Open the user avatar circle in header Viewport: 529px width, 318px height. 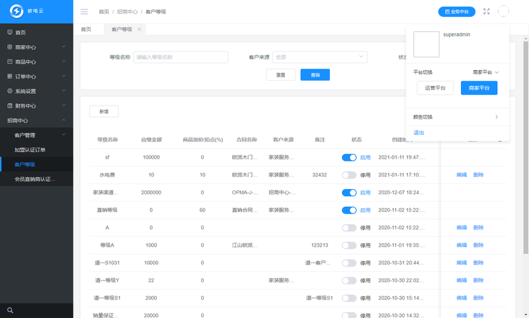503,11
